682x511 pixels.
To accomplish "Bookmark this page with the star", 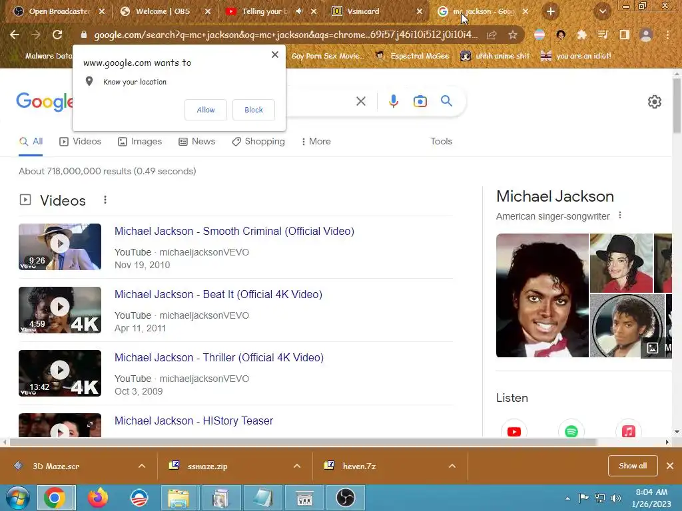I will [513, 35].
